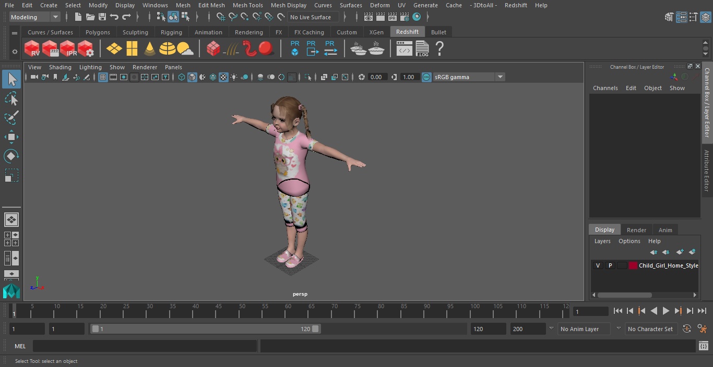Screen dimensions: 713x367
Task: Click the red sphere material shelf icon
Action: click(x=266, y=49)
